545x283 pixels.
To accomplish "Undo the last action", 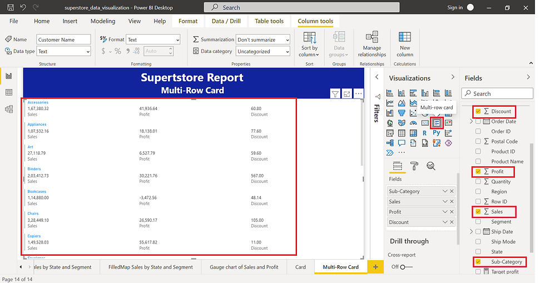I will (x=23, y=7).
